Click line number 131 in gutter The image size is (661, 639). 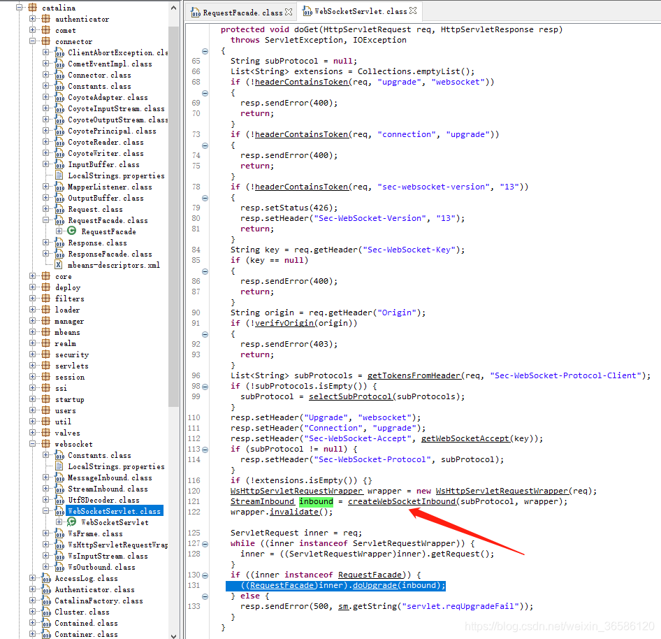(x=194, y=585)
